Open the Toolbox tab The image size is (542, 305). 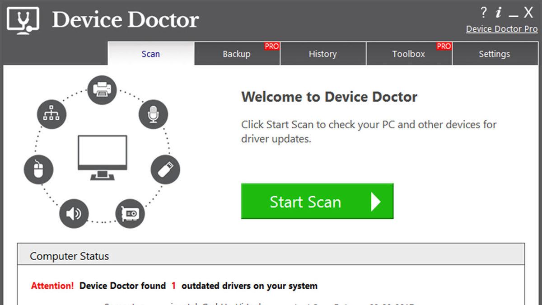(408, 54)
